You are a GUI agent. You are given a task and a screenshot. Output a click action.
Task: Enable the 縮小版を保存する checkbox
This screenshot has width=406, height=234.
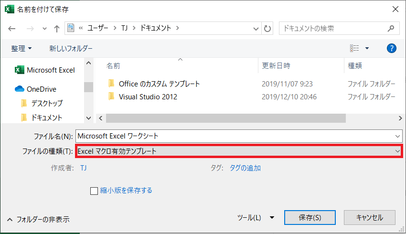coord(95,191)
